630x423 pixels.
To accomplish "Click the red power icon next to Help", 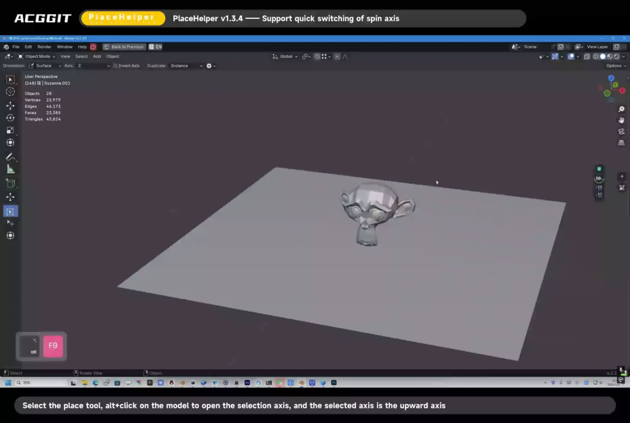I will [94, 47].
